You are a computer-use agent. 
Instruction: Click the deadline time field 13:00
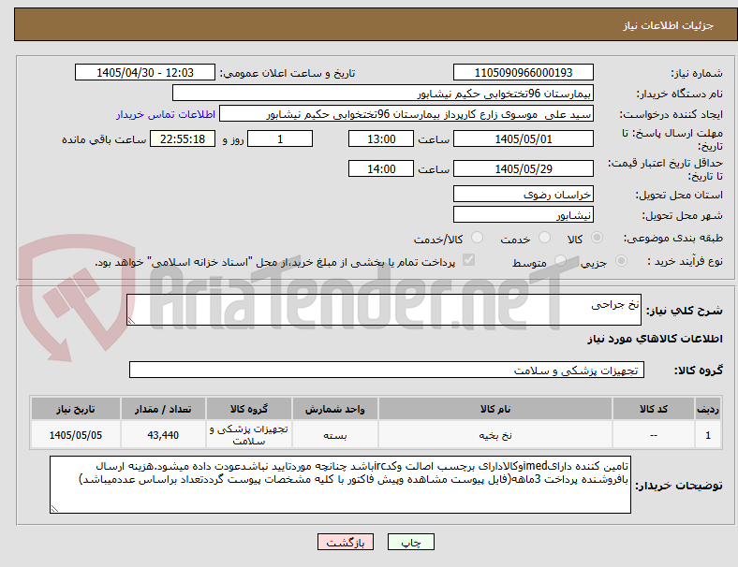coord(381,139)
